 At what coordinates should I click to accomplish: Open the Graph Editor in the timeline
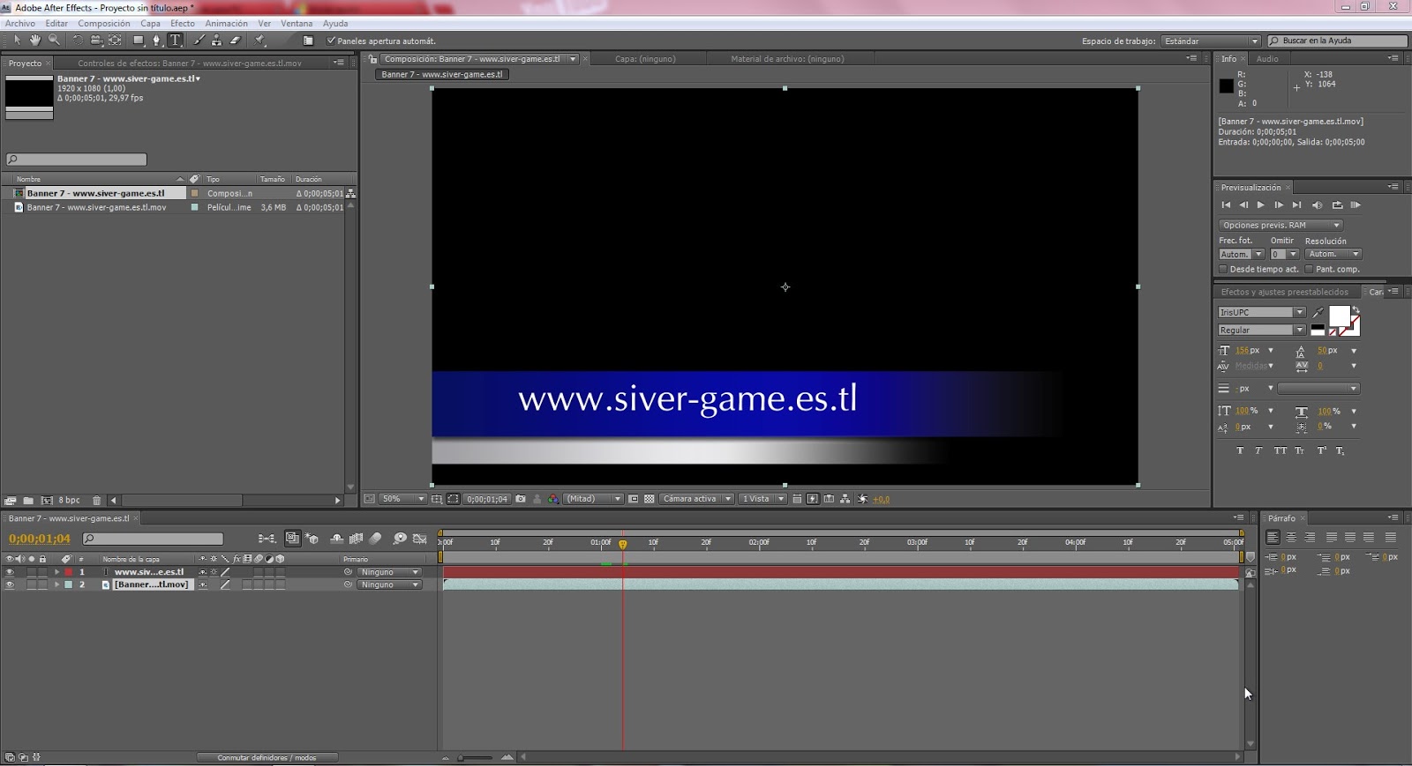pyautogui.click(x=420, y=539)
